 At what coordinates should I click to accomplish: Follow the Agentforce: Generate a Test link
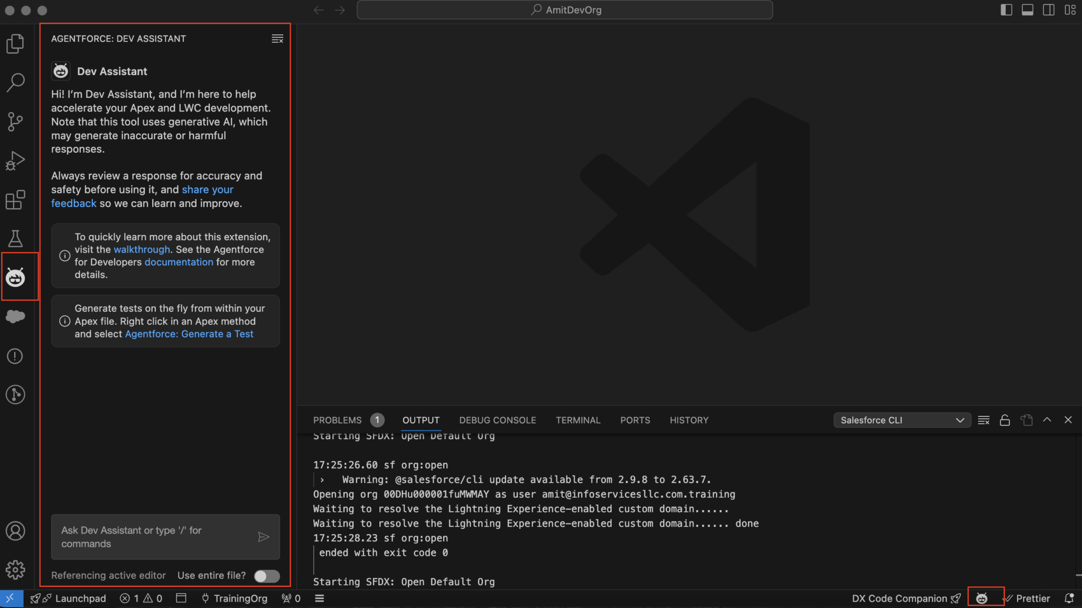coord(189,334)
